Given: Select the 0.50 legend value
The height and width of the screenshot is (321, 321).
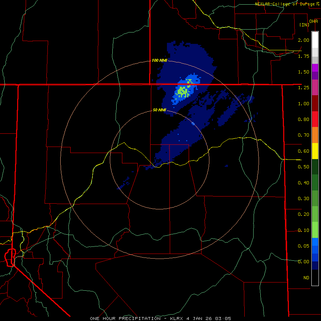Looking at the screenshot, I should pyautogui.click(x=304, y=167).
